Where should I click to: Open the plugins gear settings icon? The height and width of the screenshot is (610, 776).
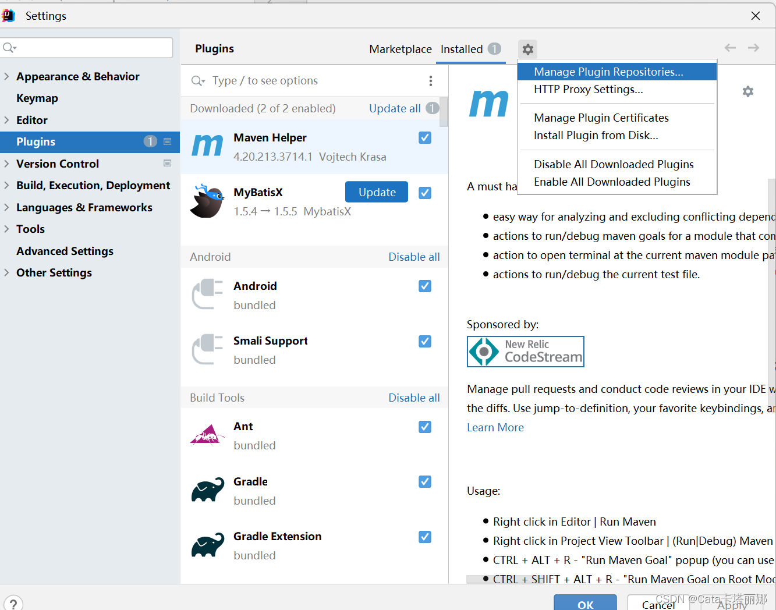[527, 49]
